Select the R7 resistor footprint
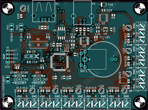The image size is (148, 110). tap(96, 37)
